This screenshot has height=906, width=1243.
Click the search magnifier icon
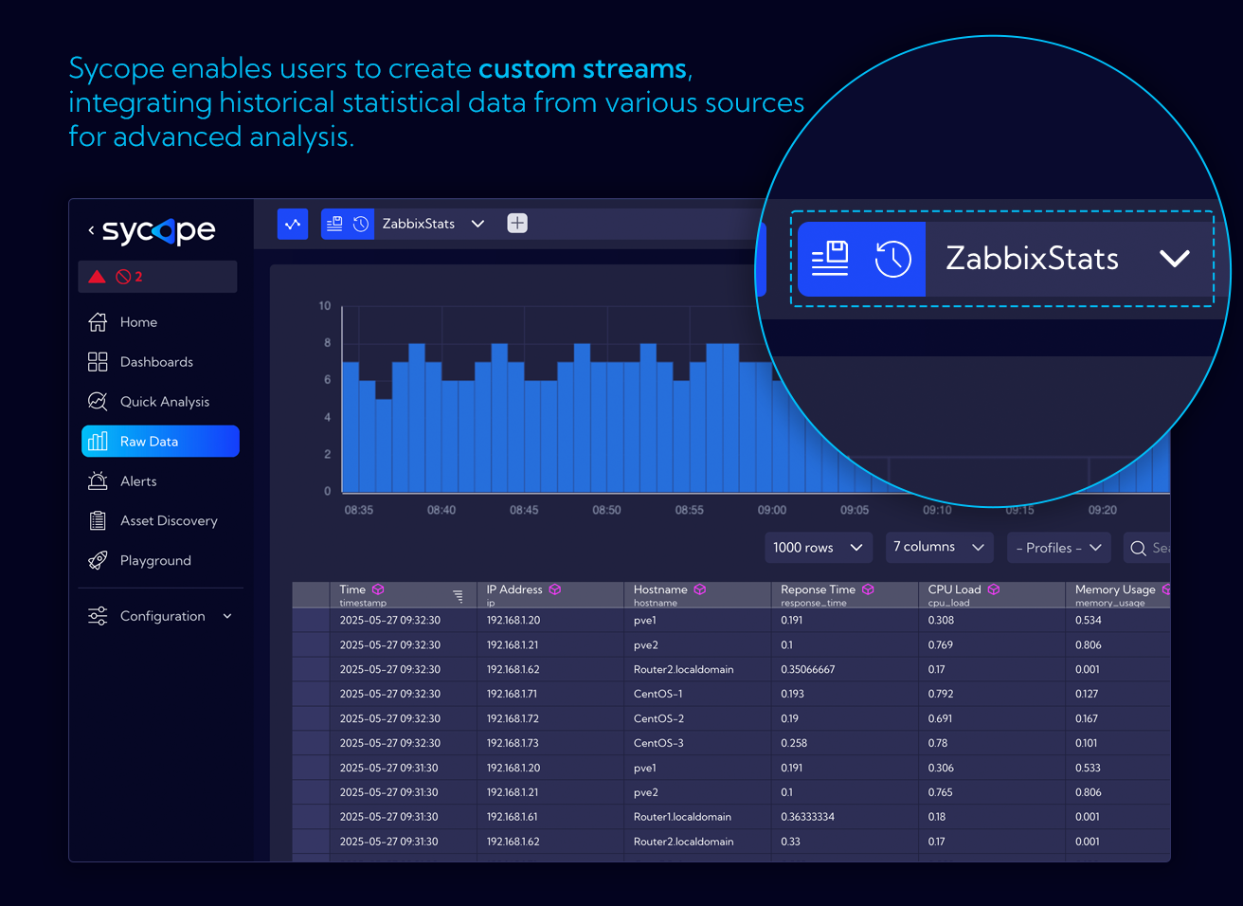1139,548
